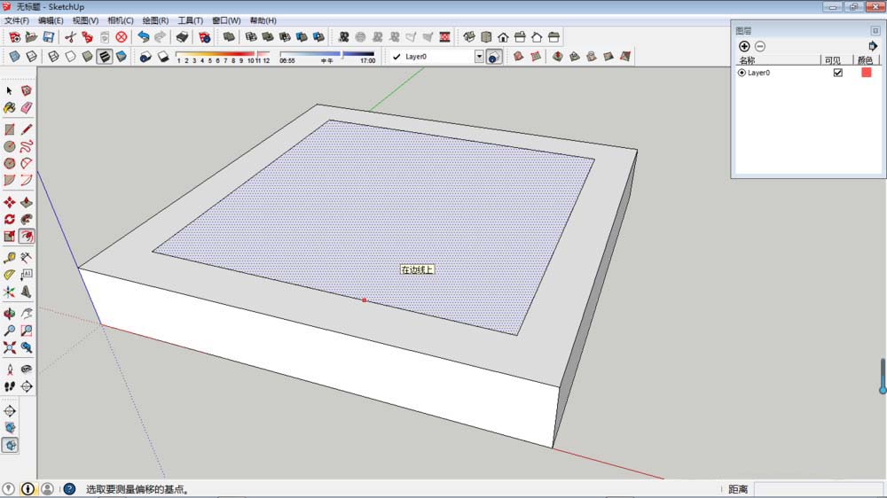Open the layers panel details arrow menu
Screen dimensions: 887x498
click(872, 46)
